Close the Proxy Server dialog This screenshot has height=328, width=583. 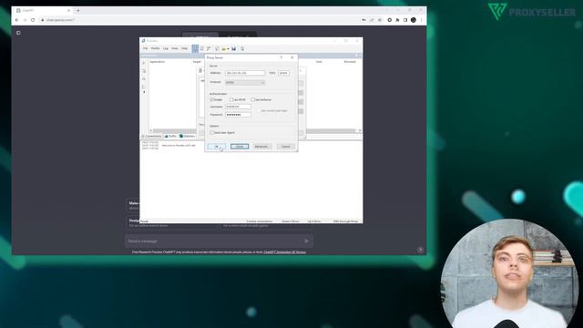pos(291,57)
